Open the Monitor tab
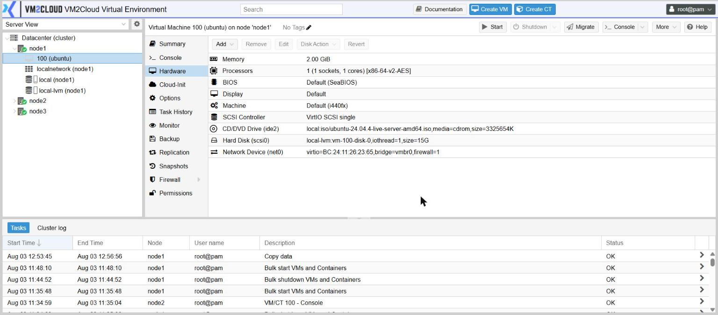 point(176,125)
